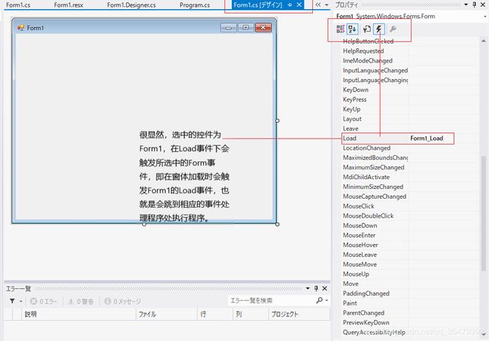The width and height of the screenshot is (489, 341).
Task: Select the MouseMove event
Action: pos(360,264)
